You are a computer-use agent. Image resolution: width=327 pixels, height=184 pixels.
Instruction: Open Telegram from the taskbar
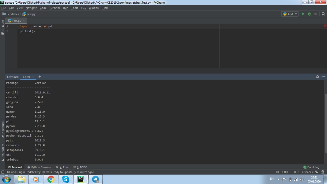[95, 179]
